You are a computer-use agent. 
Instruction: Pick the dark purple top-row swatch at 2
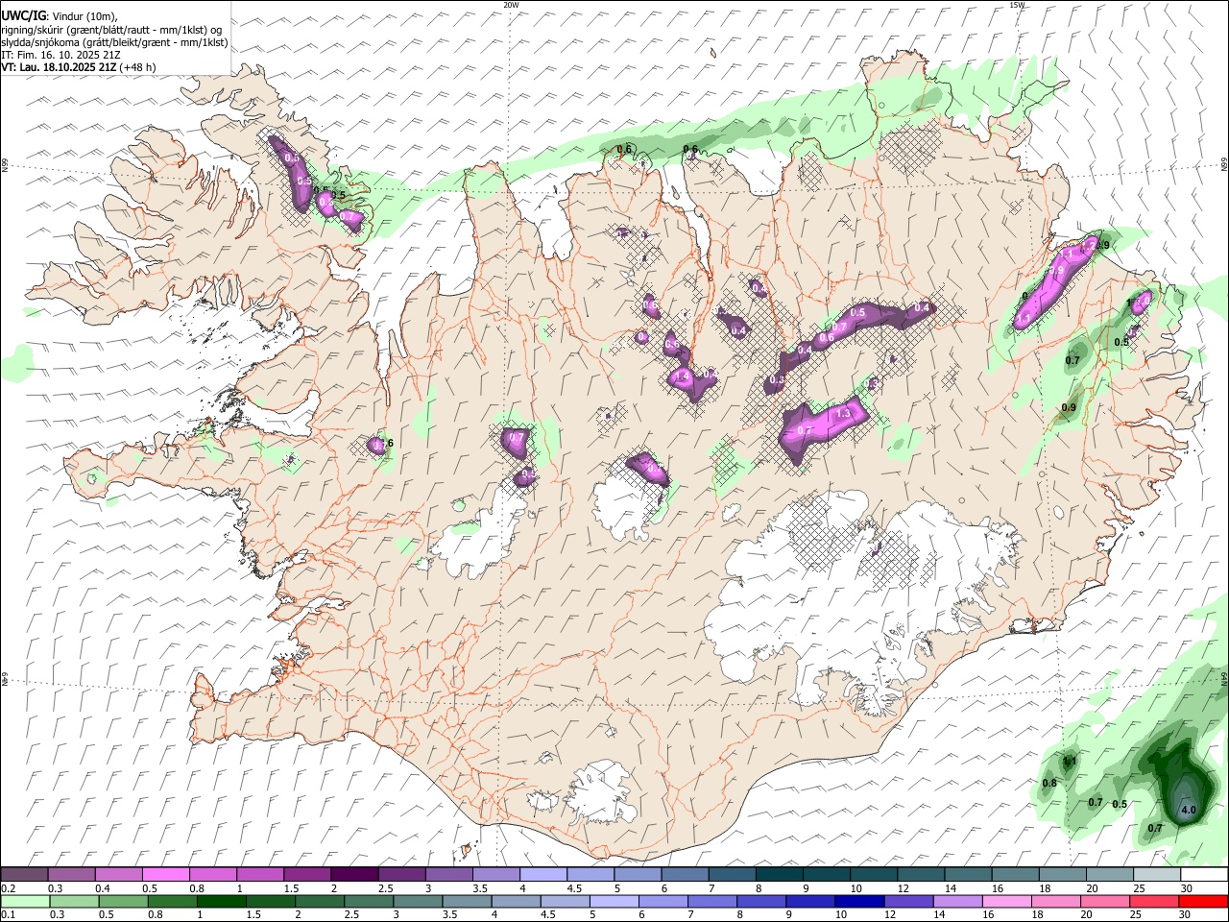(x=354, y=875)
